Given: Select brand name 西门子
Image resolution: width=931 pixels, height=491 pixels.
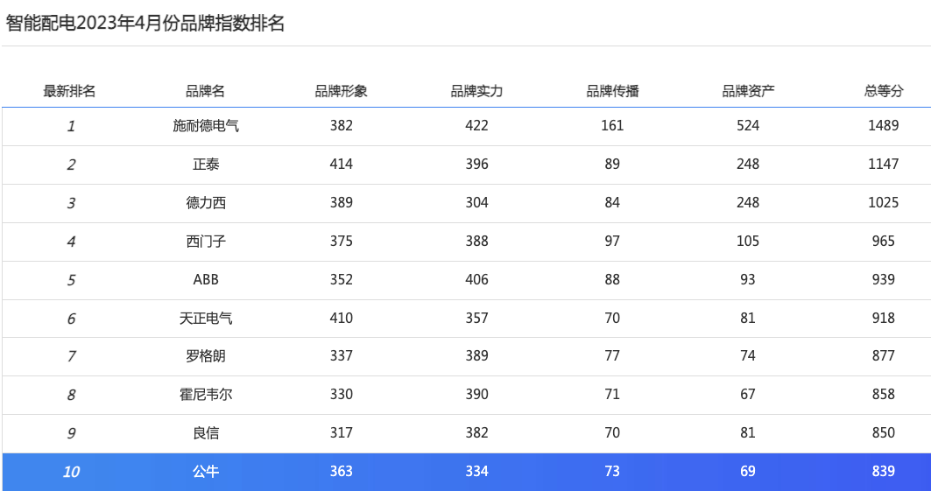Looking at the screenshot, I should [206, 242].
